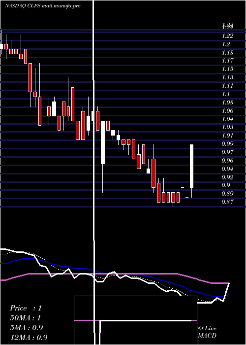Click the 1.18 price axis label
The height and width of the screenshot is (345, 246).
(227, 52)
